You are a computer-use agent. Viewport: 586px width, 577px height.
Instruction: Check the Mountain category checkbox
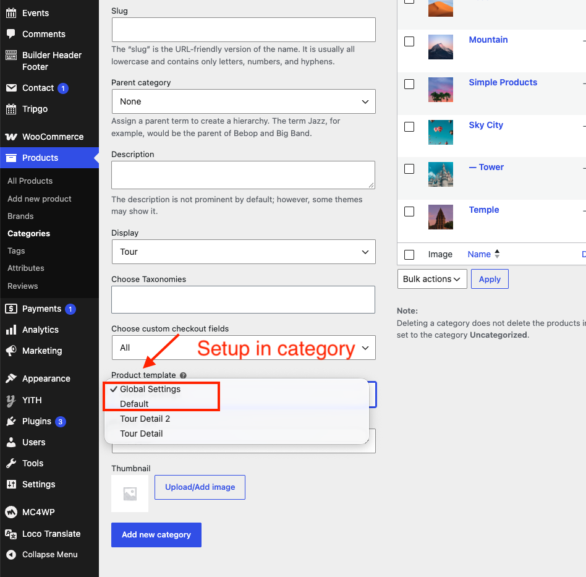tap(409, 41)
